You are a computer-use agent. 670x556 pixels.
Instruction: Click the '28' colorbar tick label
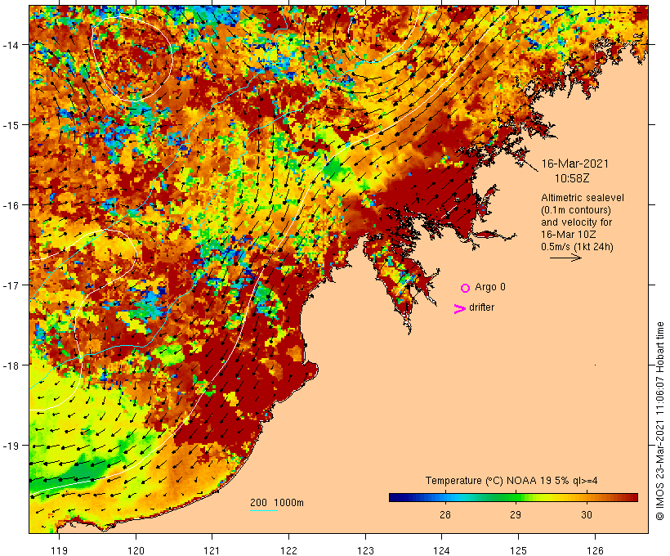pyautogui.click(x=444, y=515)
